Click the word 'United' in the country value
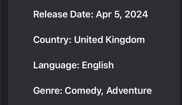The image size is (182, 105). click(x=88, y=40)
